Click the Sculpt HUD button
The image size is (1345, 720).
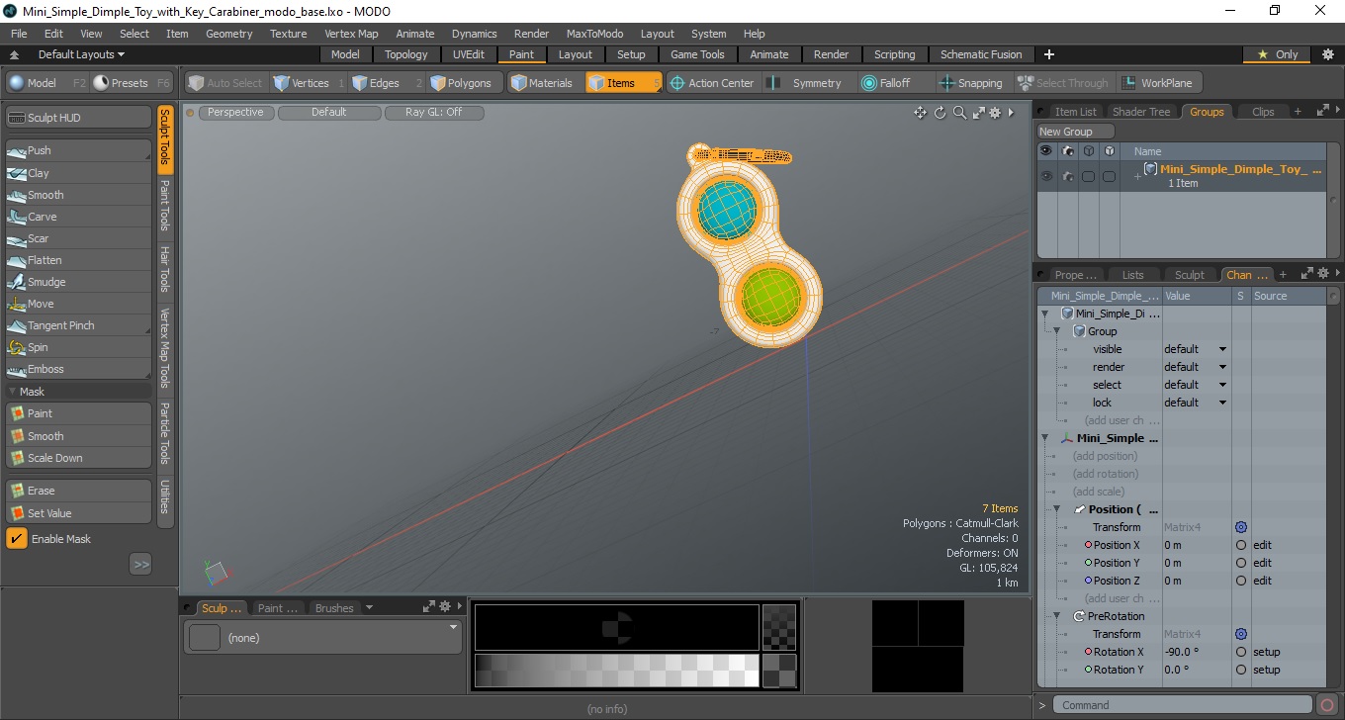pos(78,118)
